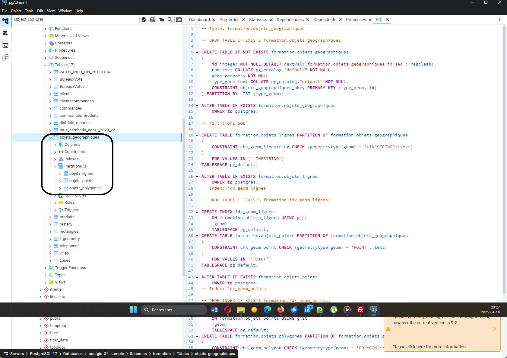Screen dimensions: 507x358
Task: Click the View Data grid toolbar icon
Action: click(x=153, y=20)
